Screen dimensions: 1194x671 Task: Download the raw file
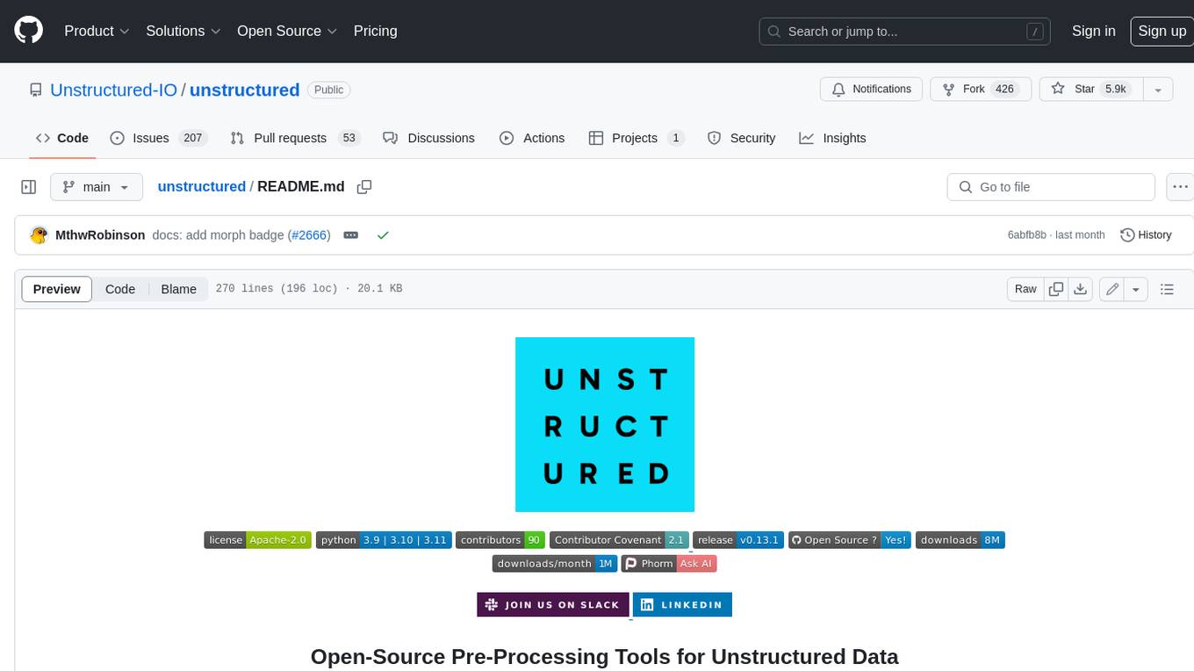(1082, 289)
